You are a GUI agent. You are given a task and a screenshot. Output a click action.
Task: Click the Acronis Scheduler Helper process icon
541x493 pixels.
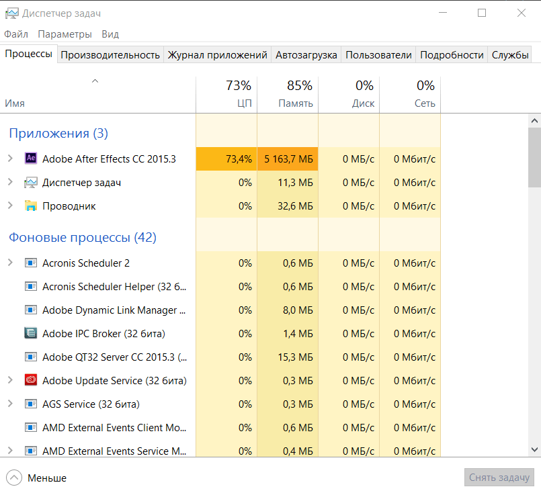click(31, 287)
